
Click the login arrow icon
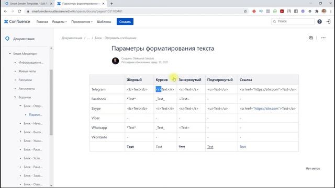(x=328, y=21)
